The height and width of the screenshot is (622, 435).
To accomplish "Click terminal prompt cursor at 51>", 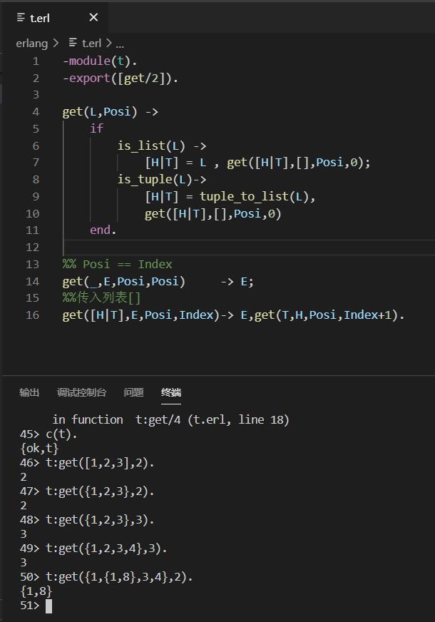I will 48,606.
